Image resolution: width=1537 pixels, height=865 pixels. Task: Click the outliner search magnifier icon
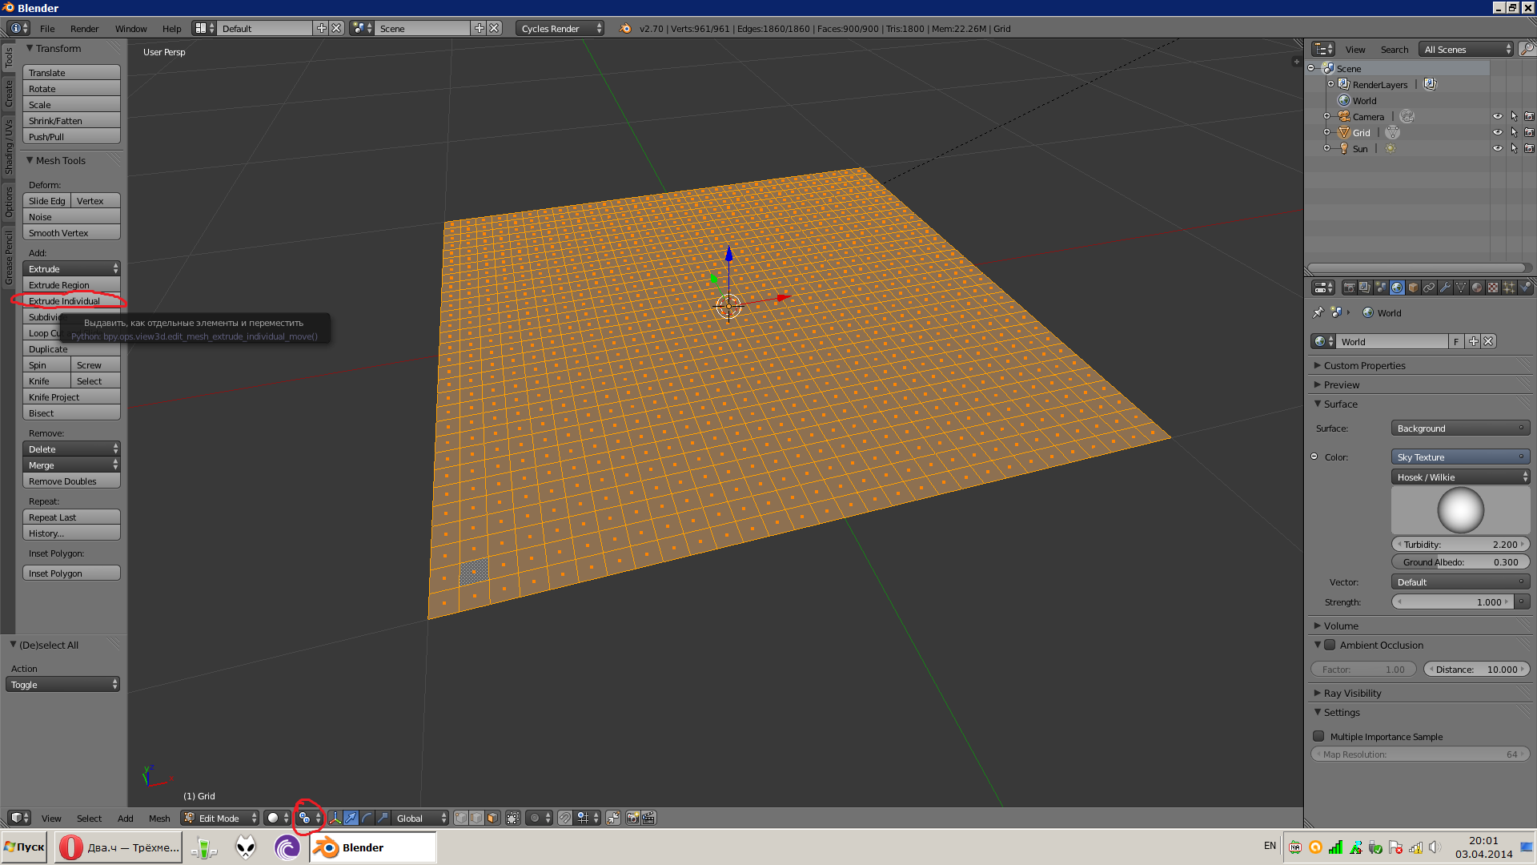point(1527,49)
